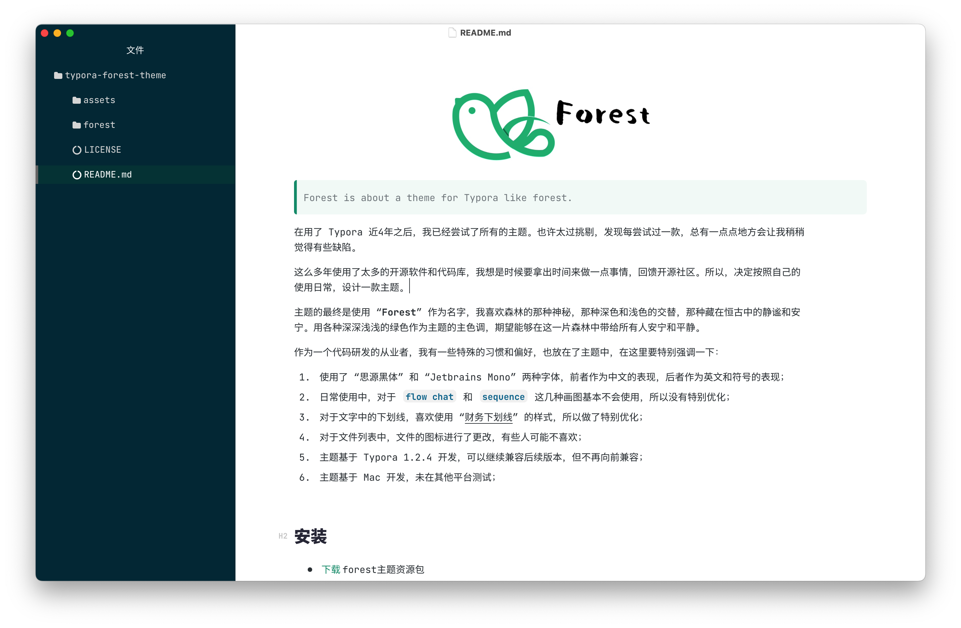
Task: Open the LICENSE file
Action: [102, 150]
